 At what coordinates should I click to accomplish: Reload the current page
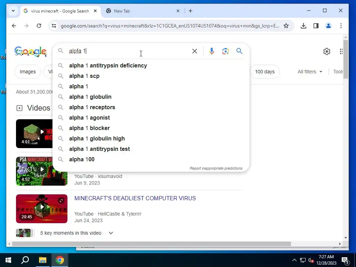(39, 26)
